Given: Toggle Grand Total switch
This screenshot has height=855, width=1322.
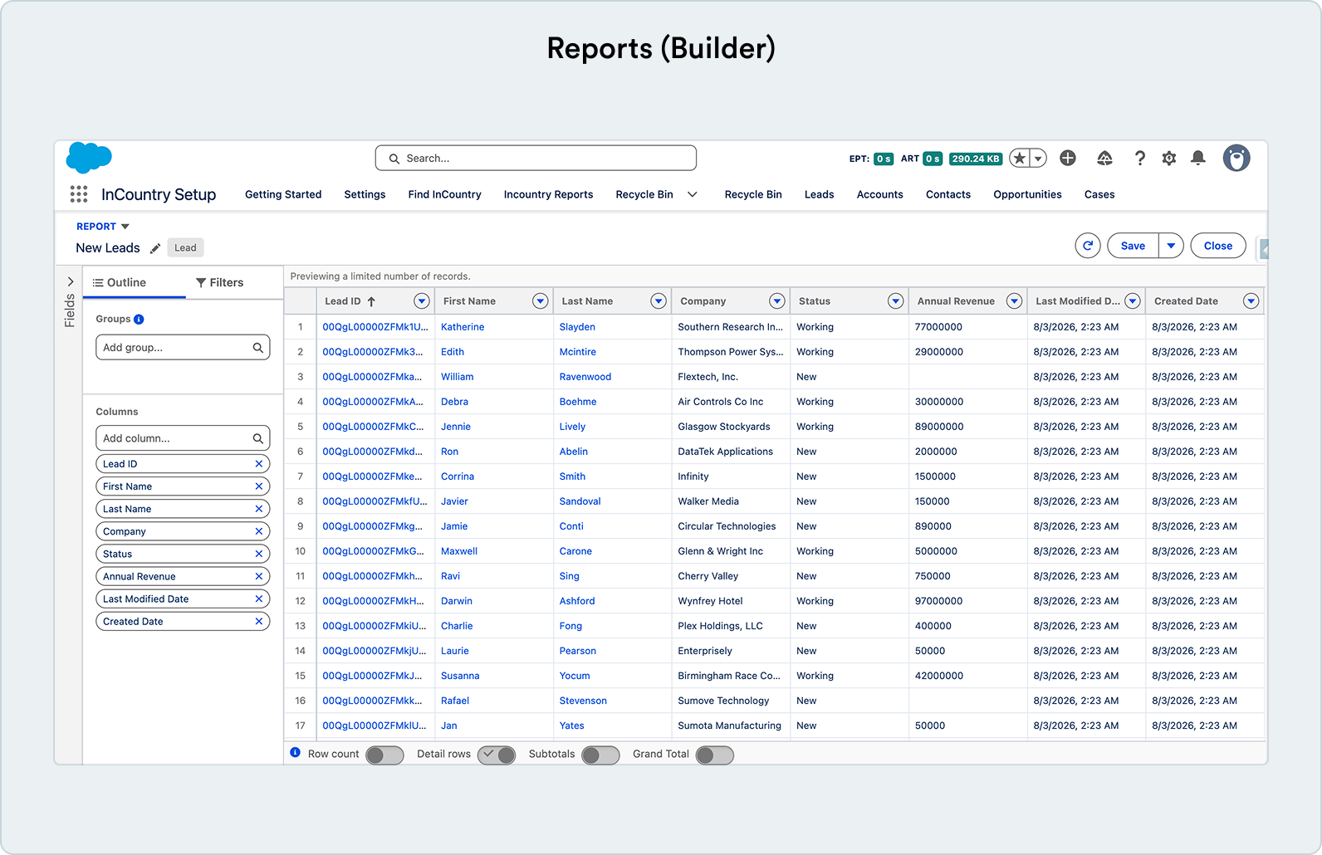Looking at the screenshot, I should (x=714, y=755).
